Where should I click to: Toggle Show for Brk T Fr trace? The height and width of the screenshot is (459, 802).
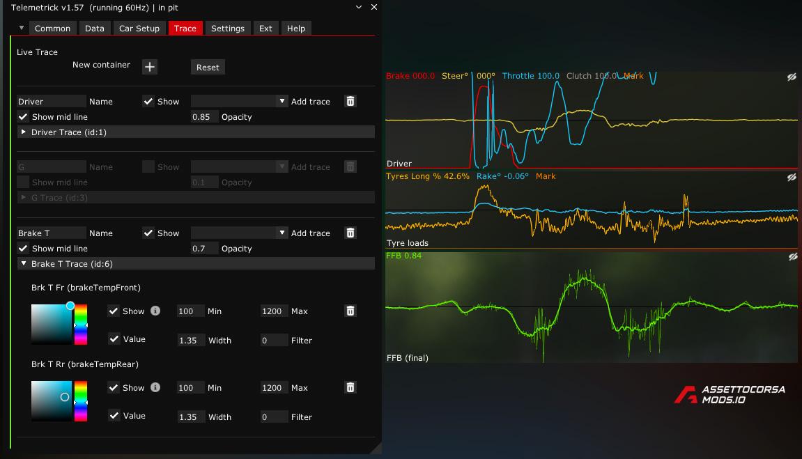pos(114,311)
